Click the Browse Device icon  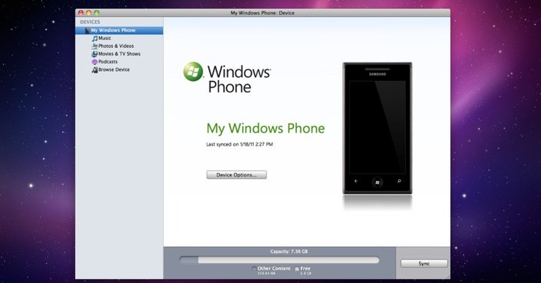(x=94, y=70)
